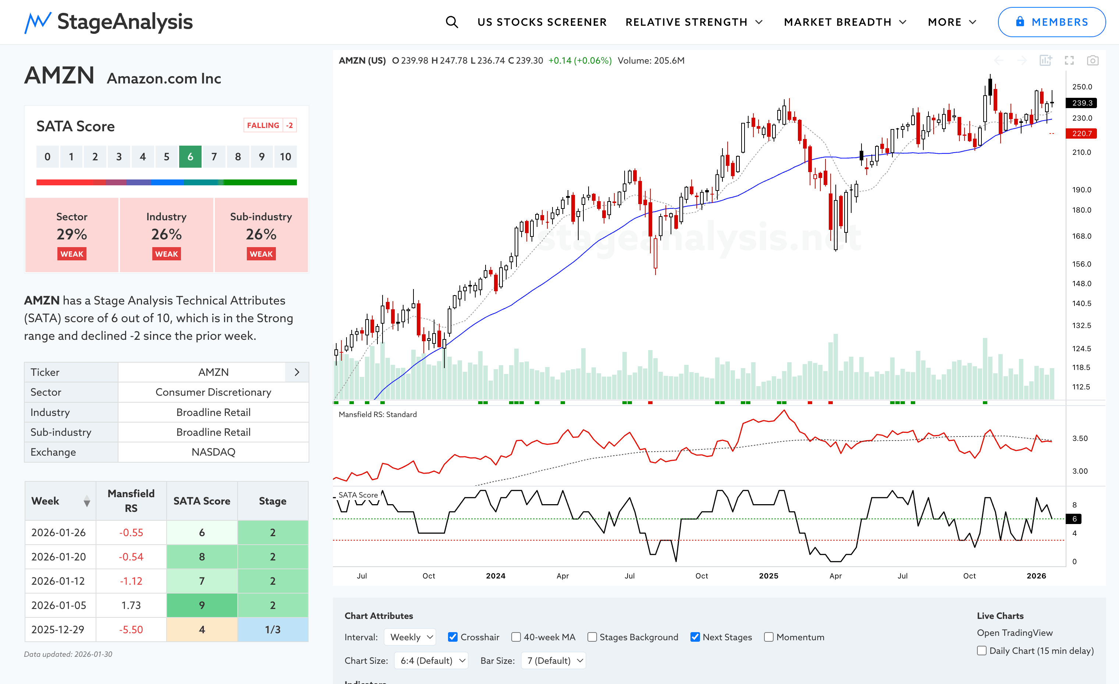Enable the 40-week MA checkbox
The image size is (1119, 684).
point(516,637)
